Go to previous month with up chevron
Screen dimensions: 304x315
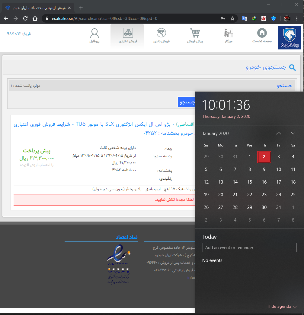coord(278,134)
